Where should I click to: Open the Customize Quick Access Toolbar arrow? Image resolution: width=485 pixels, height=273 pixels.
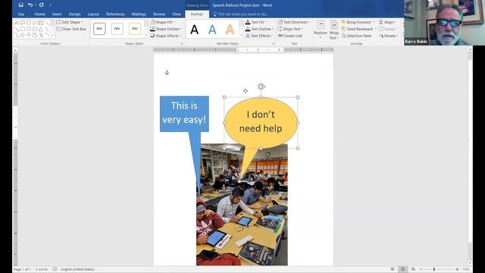click(50, 5)
